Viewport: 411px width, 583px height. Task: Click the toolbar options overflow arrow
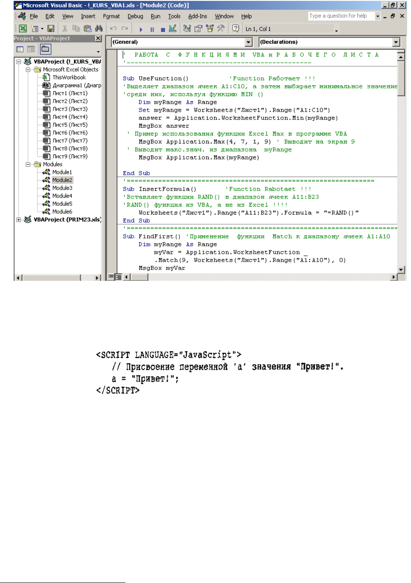pos(336,31)
